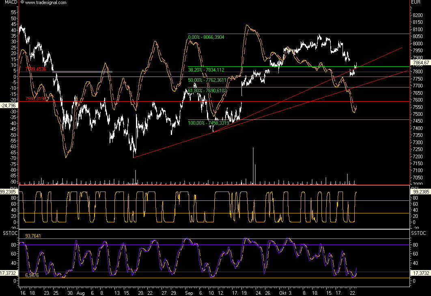431x296 pixels.
Task: Click the 99,2385 oscillator value tag on right axis
Action: [420, 192]
